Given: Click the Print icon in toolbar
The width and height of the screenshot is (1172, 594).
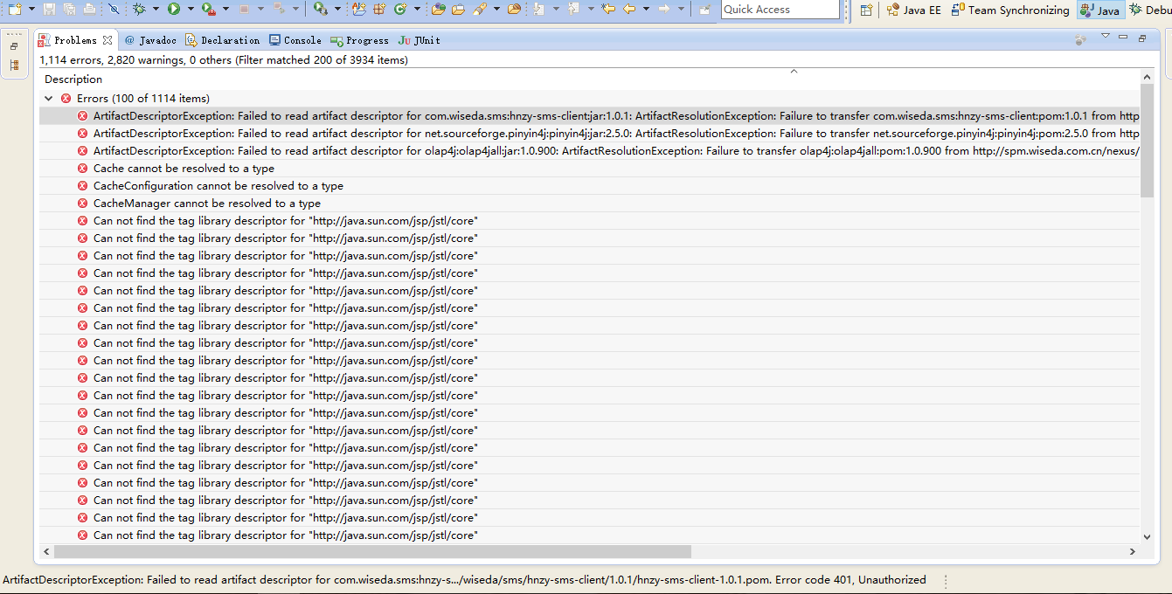Looking at the screenshot, I should [x=89, y=9].
